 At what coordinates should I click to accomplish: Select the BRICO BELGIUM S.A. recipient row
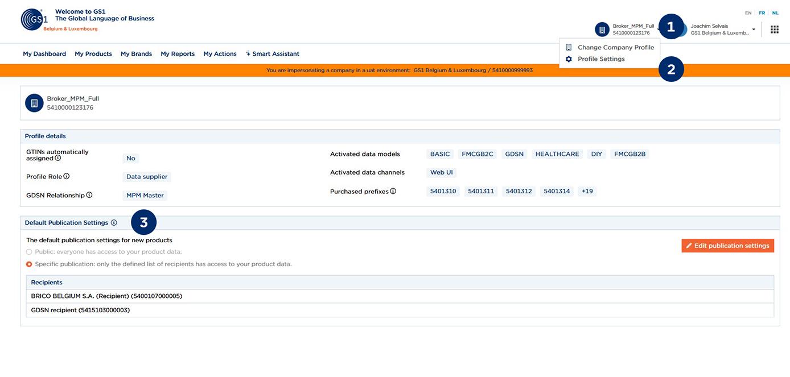pyautogui.click(x=400, y=296)
